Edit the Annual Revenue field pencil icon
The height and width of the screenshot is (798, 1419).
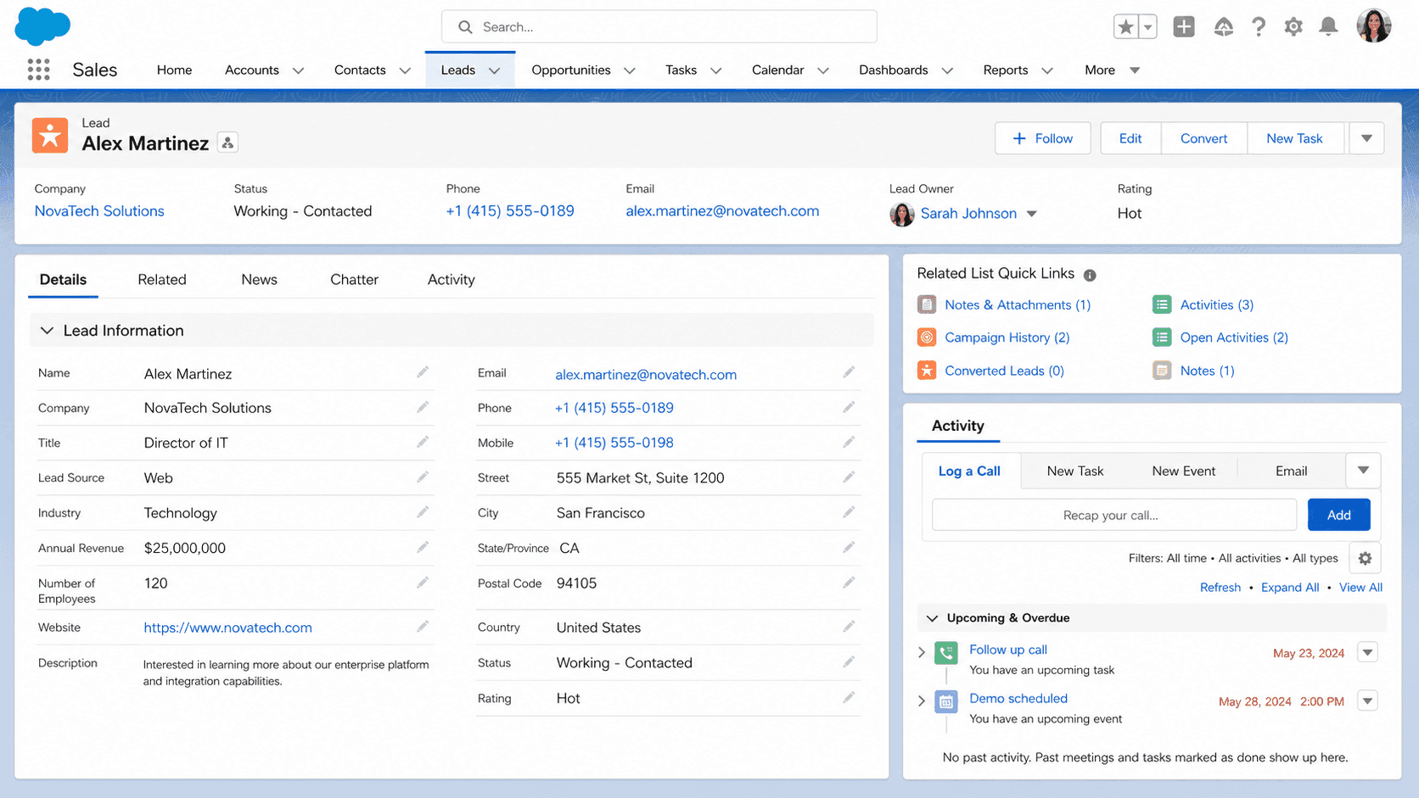423,548
